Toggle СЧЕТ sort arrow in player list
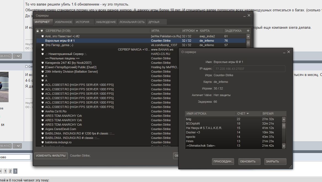Viewport: 322px width, 182px height. point(248,114)
